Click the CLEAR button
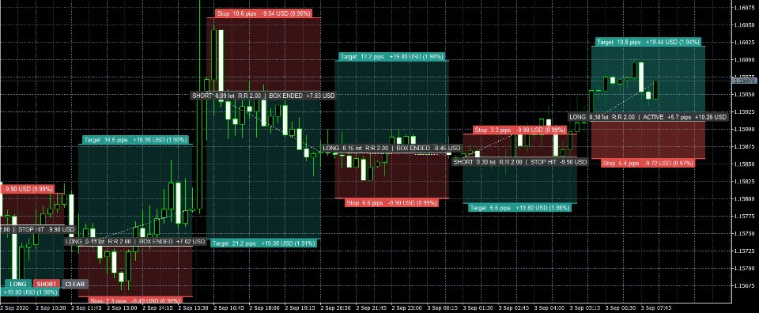759x313 pixels. [75, 284]
